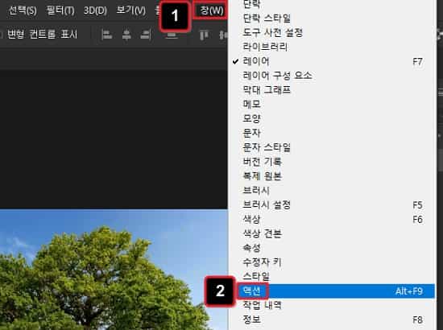Open the 창(W) menu
This screenshot has width=443, height=330.
pos(210,10)
